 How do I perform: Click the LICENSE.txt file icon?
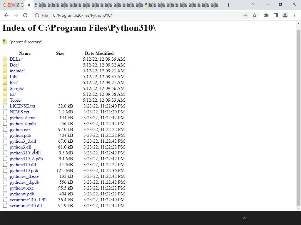(x=5, y=106)
